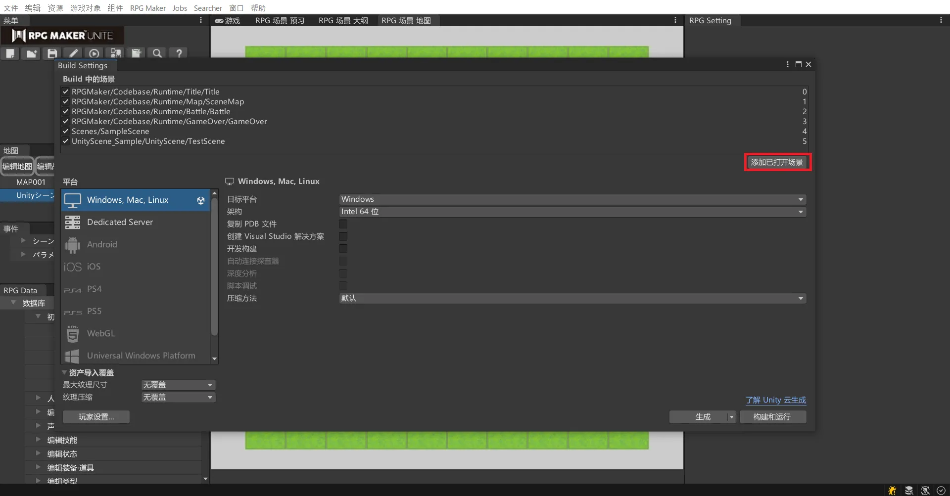This screenshot has height=496, width=950.
Task: Select Dedicated Server platform
Action: (x=120, y=222)
